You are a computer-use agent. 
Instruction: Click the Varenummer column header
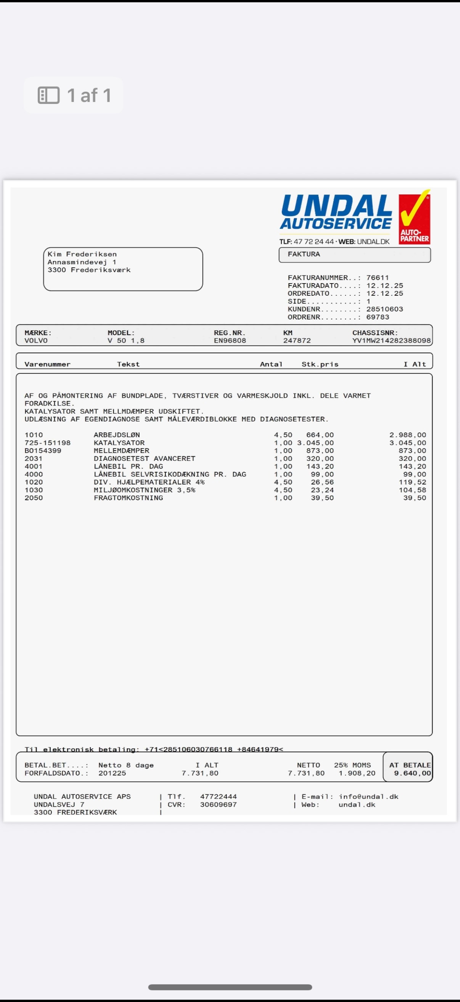tap(47, 364)
